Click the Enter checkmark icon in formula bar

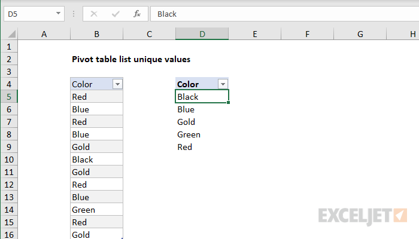[116, 14]
